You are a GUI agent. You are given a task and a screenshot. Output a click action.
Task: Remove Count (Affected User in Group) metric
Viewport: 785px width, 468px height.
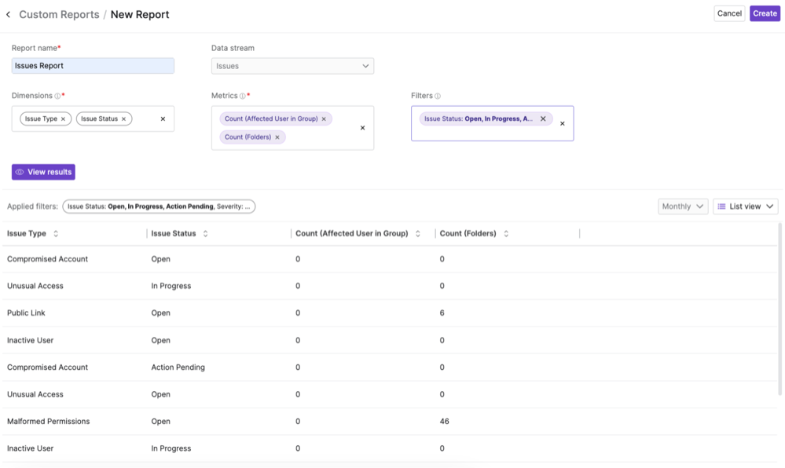pyautogui.click(x=324, y=119)
